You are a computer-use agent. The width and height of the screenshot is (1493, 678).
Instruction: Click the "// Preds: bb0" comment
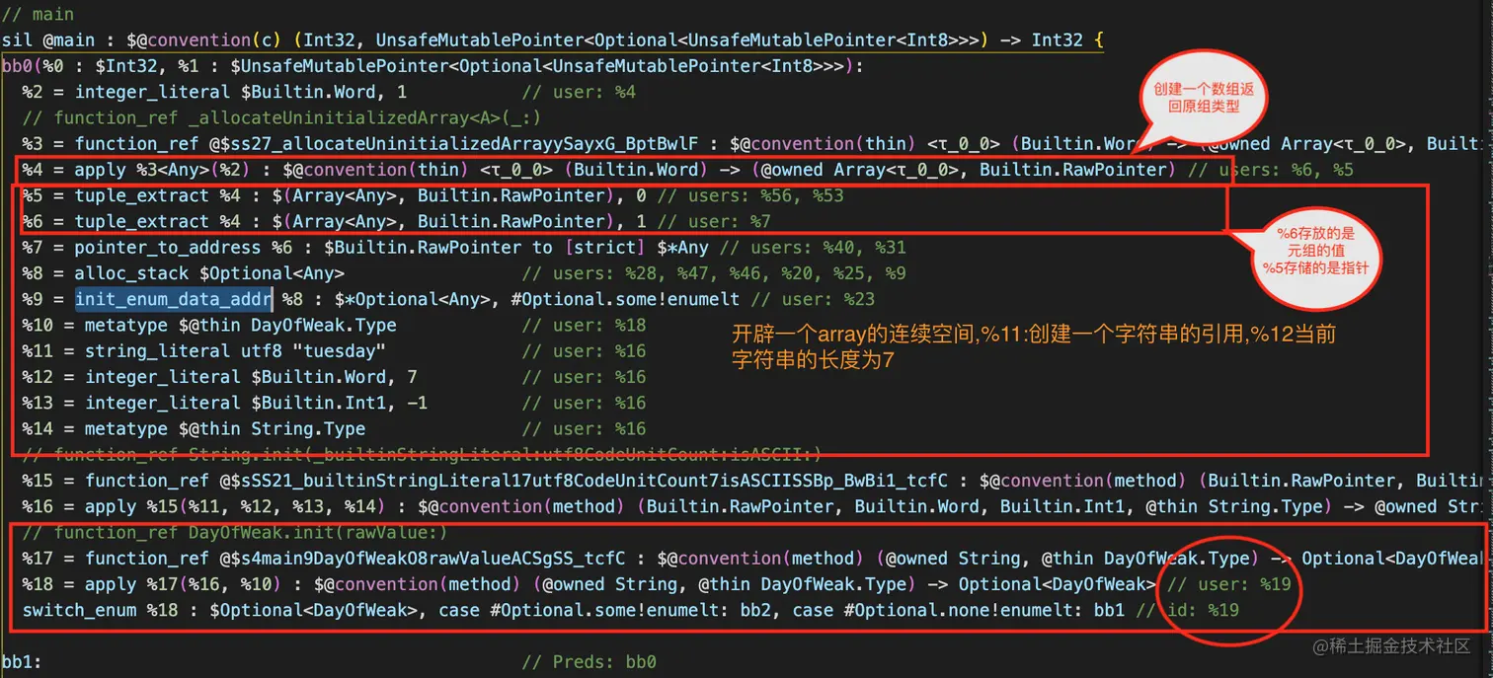coord(589,661)
